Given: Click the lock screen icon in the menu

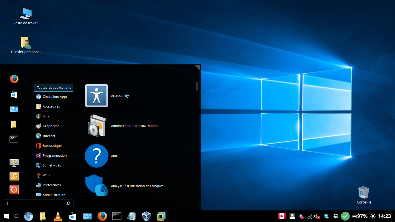Looking at the screenshot, I should 14,176.
